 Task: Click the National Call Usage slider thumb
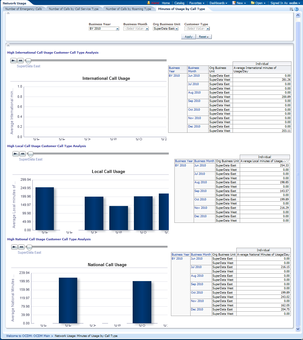coord(29,247)
